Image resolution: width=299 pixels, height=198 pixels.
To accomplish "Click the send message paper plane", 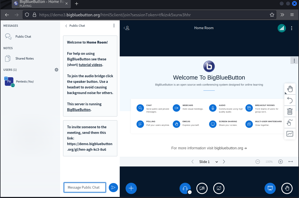I will 113,188.
